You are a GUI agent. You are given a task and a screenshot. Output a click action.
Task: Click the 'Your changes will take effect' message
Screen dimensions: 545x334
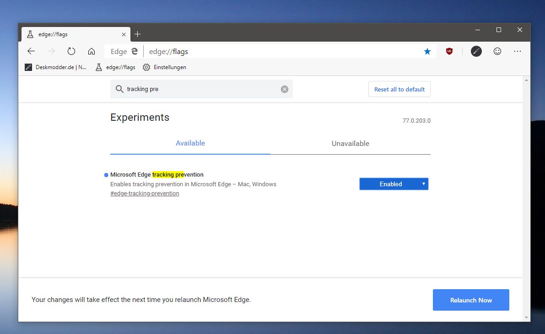[141, 300]
